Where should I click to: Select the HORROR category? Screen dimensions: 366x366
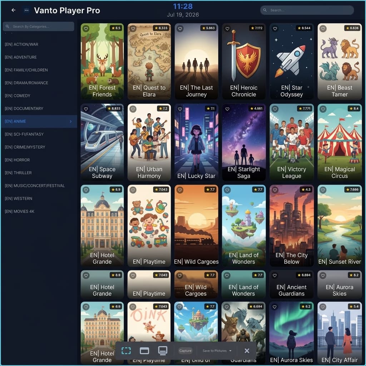click(39, 160)
